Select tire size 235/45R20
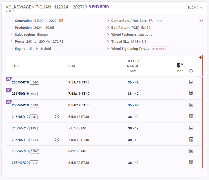This screenshot has height=180, width=209. coord(20,151)
